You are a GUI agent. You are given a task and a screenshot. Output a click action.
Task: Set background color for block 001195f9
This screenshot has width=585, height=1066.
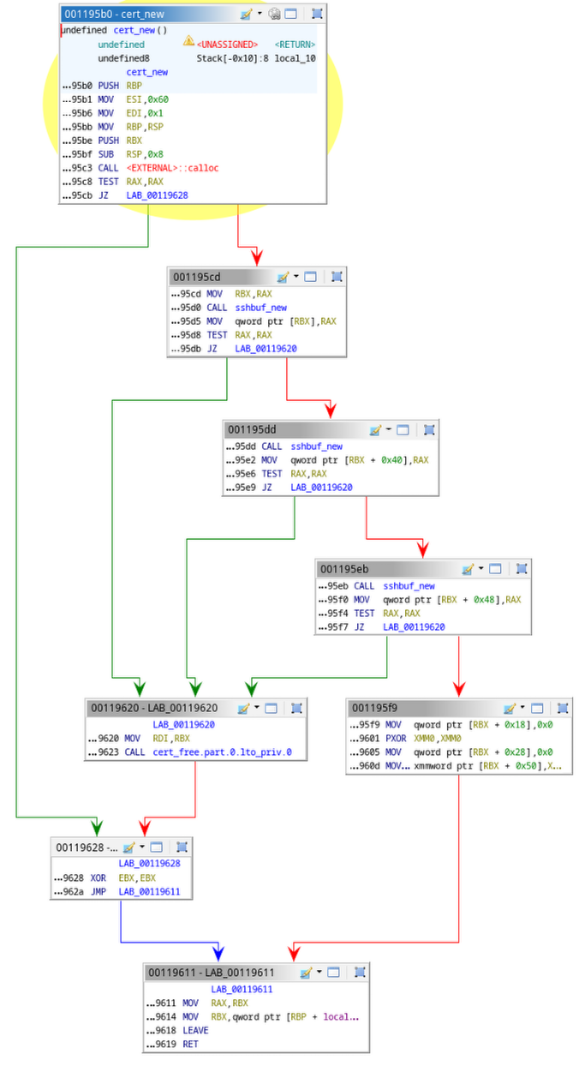click(x=509, y=708)
